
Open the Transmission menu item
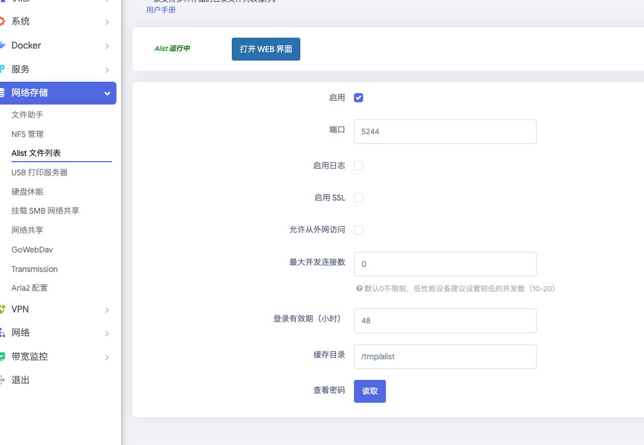pyautogui.click(x=34, y=268)
